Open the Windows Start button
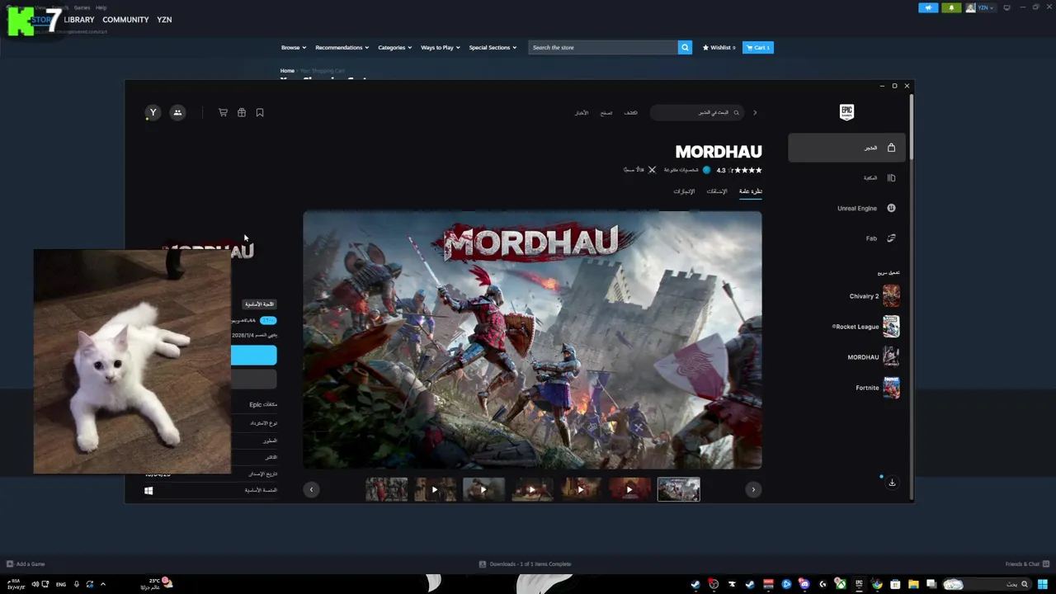The image size is (1056, 594). coord(1043,585)
